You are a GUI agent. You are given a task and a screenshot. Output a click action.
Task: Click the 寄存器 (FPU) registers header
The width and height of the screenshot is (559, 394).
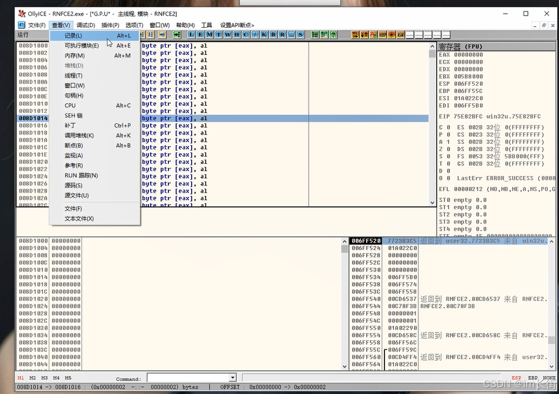[x=496, y=46]
